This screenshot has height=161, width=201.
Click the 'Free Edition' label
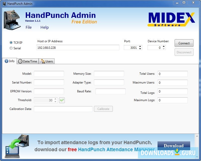(84, 22)
